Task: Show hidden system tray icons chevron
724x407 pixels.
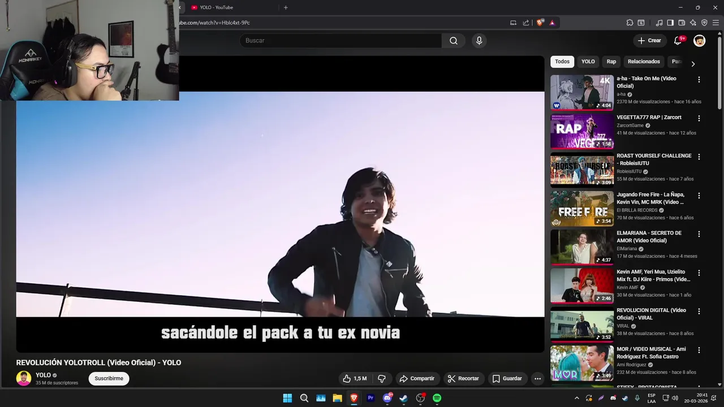Action: pos(576,398)
